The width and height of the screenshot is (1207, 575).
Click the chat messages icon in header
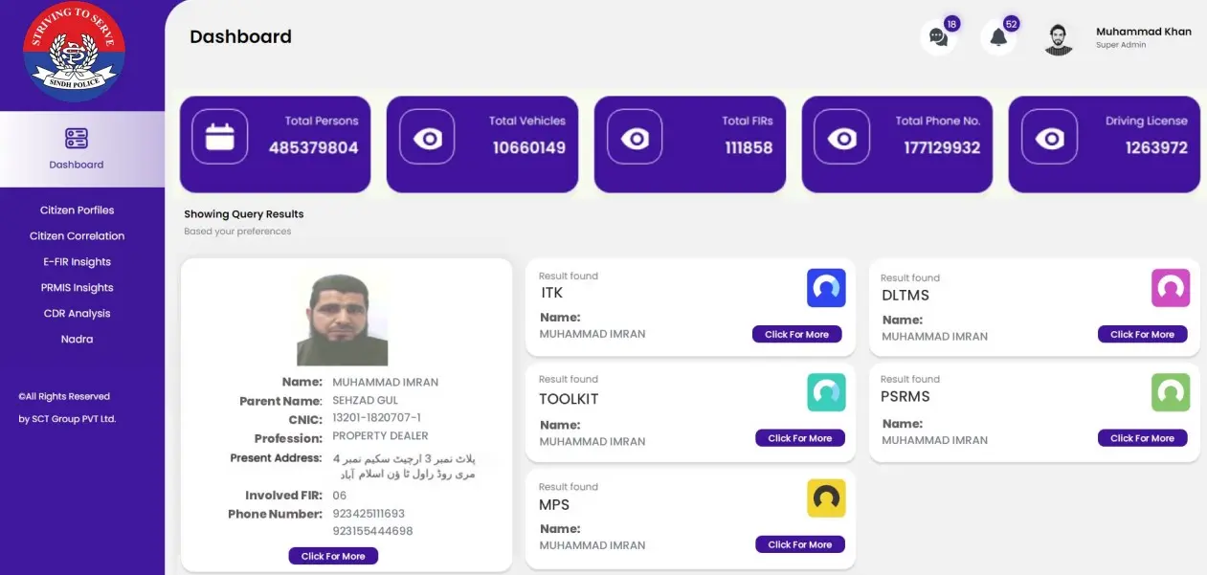(938, 37)
